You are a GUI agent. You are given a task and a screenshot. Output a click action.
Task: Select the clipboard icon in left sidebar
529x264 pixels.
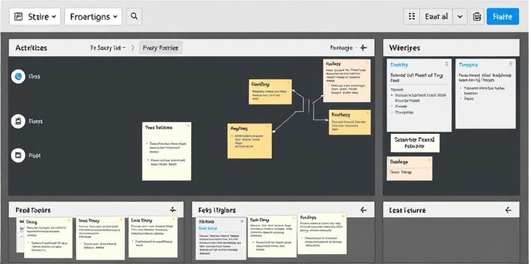pos(18,121)
